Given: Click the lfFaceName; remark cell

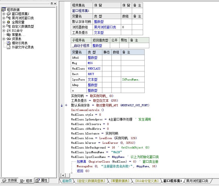Looking at the screenshot, I should [133, 79].
